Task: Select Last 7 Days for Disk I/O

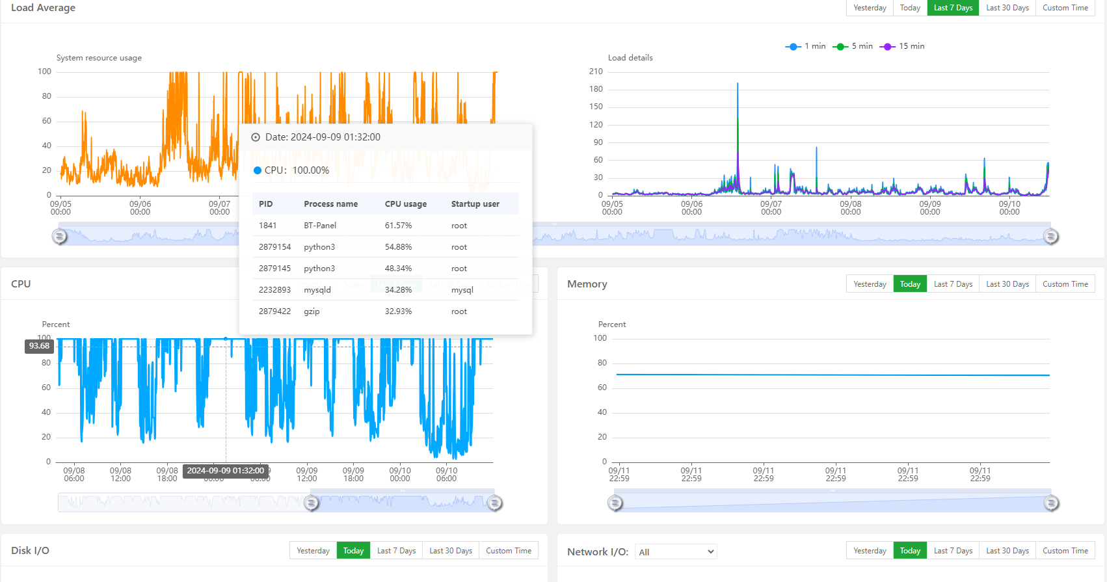Action: coord(396,551)
